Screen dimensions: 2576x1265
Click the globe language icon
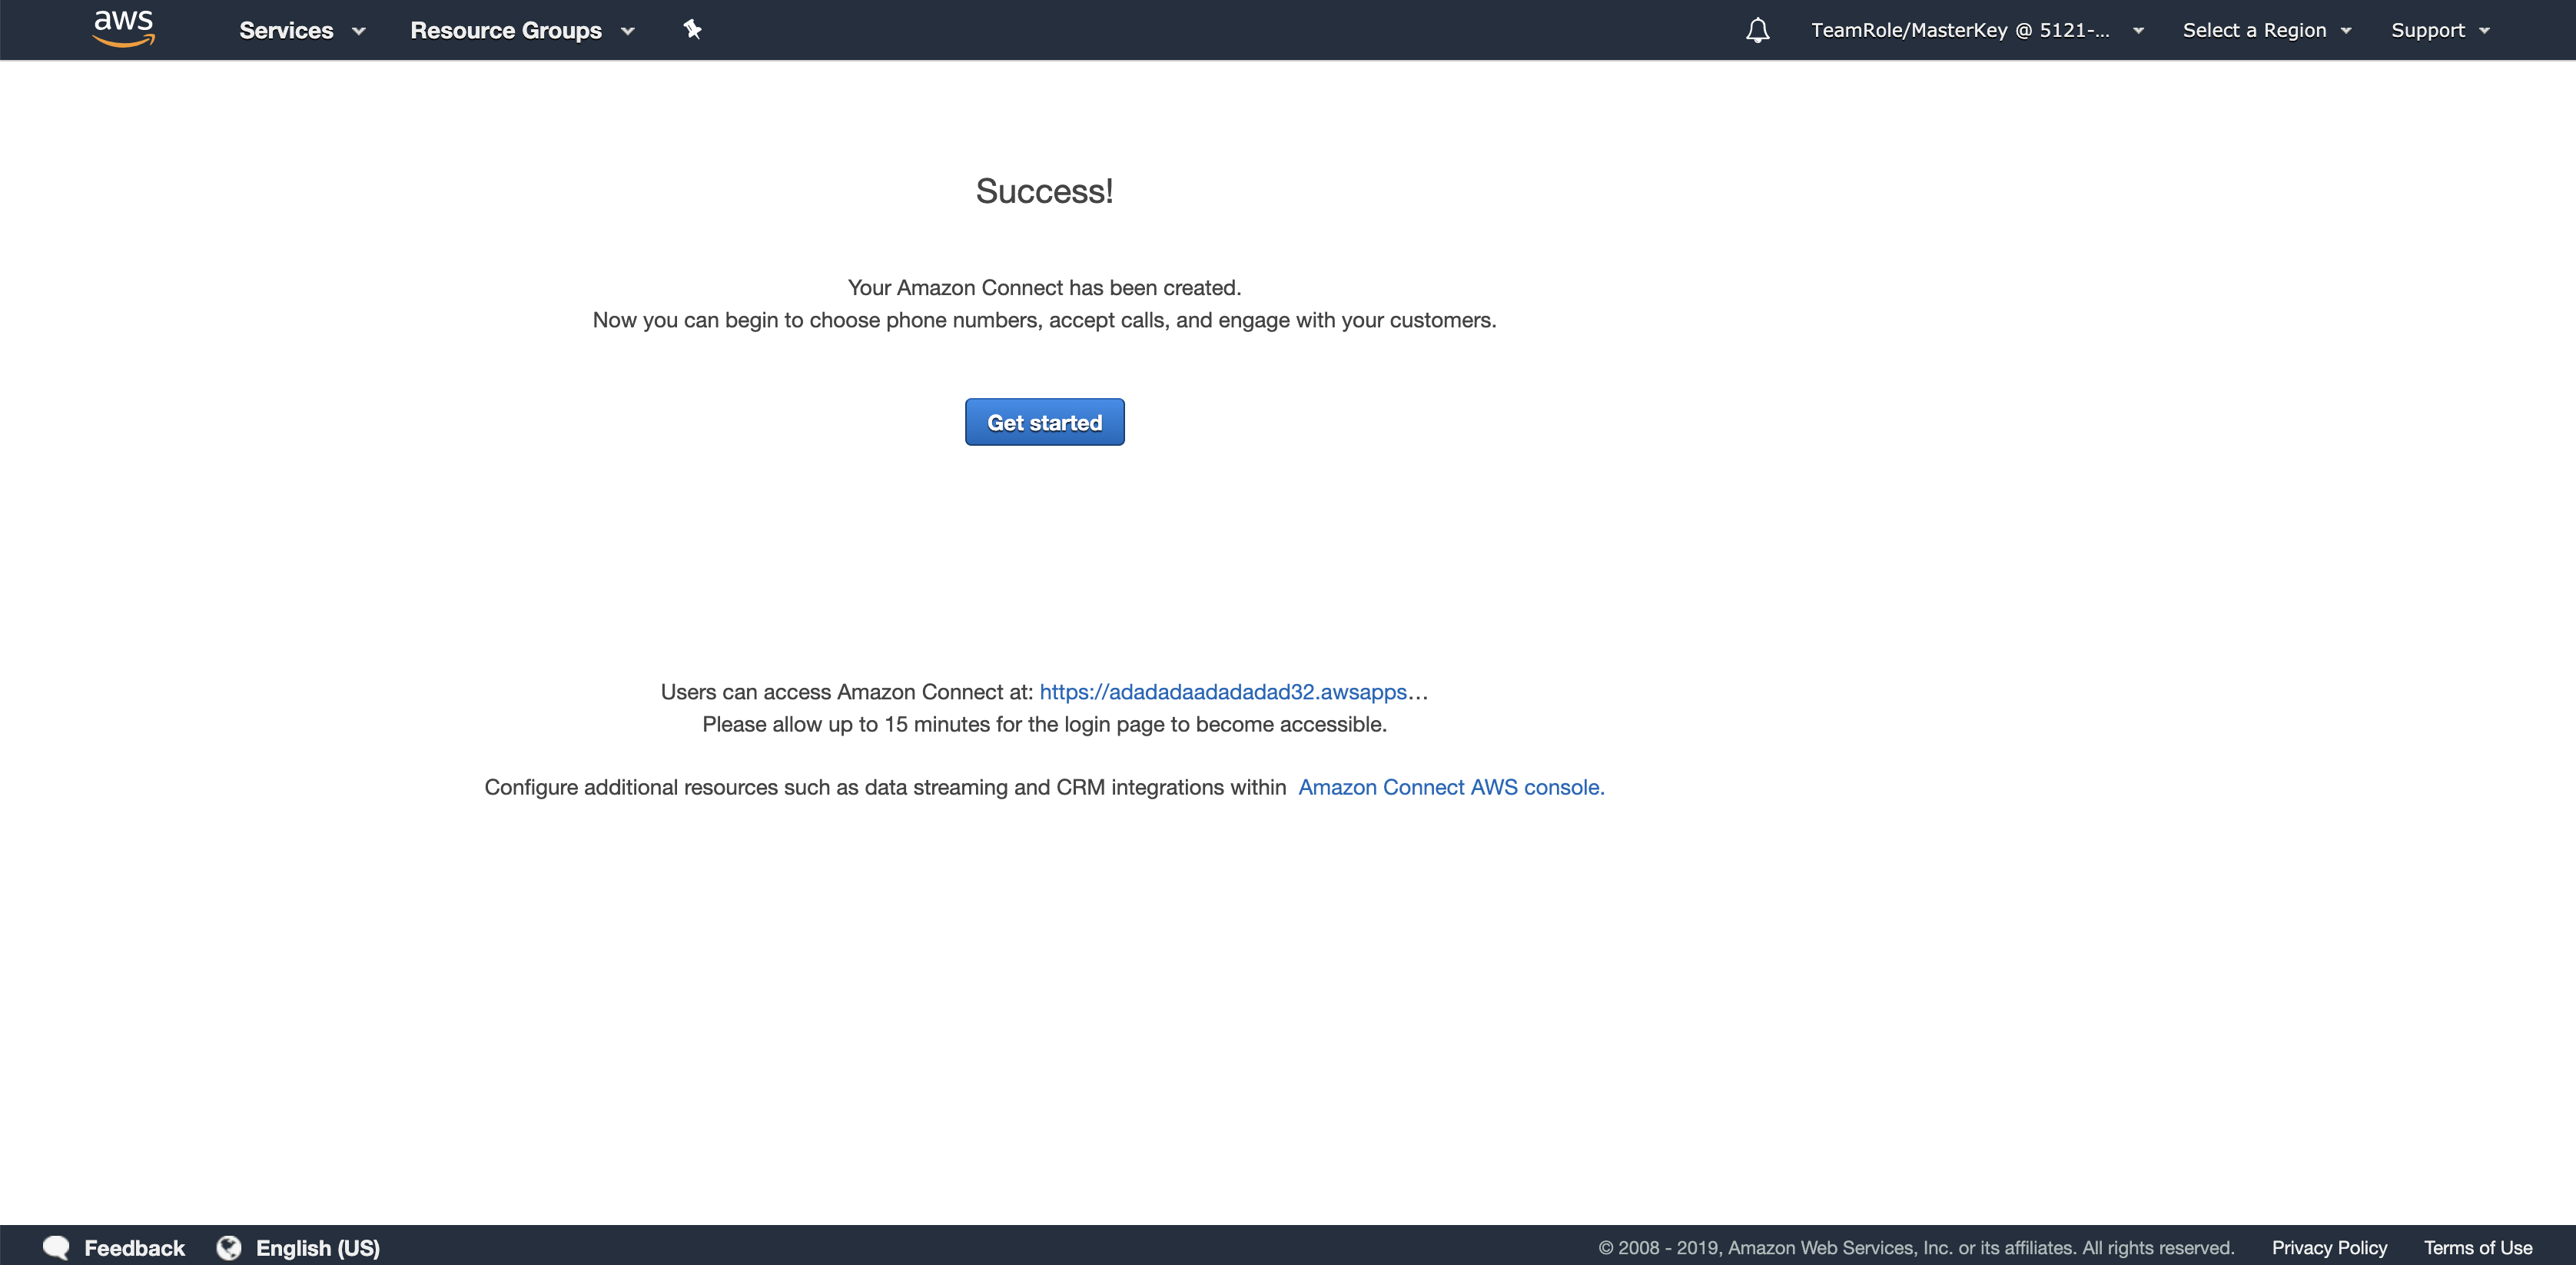pos(229,1247)
